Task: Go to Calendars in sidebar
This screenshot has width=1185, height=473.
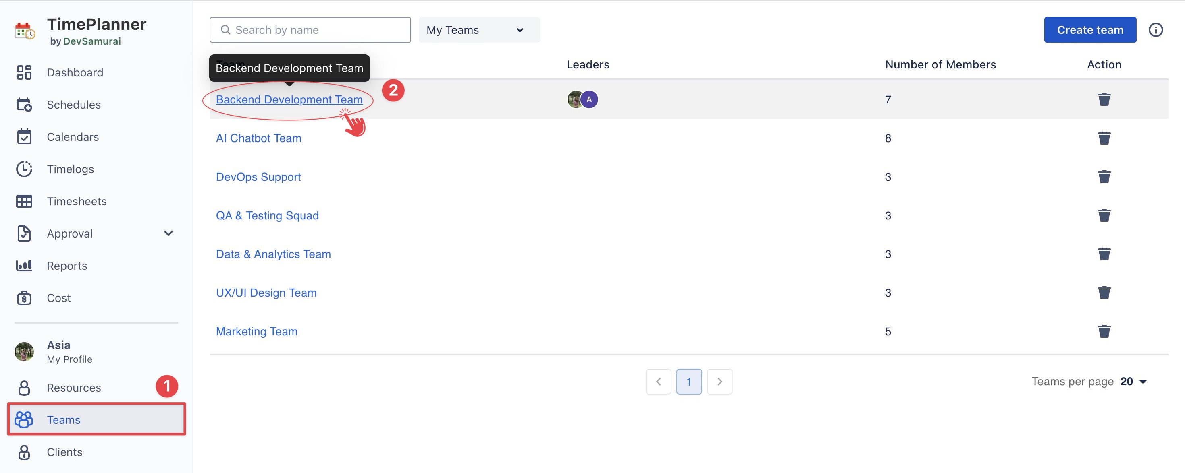Action: tap(73, 137)
